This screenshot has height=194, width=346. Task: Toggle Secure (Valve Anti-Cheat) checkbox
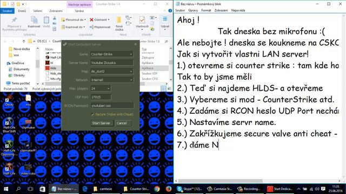(92, 114)
